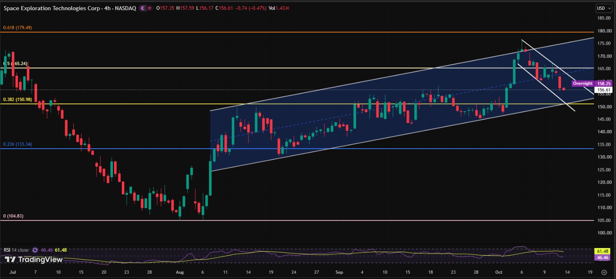This screenshot has height=279, width=616.
Task: Select the 0.236 (133.34) Fibonacci label
Action: tap(18, 144)
